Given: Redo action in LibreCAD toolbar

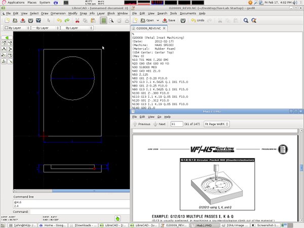Looking at the screenshot, I should click(67, 20).
